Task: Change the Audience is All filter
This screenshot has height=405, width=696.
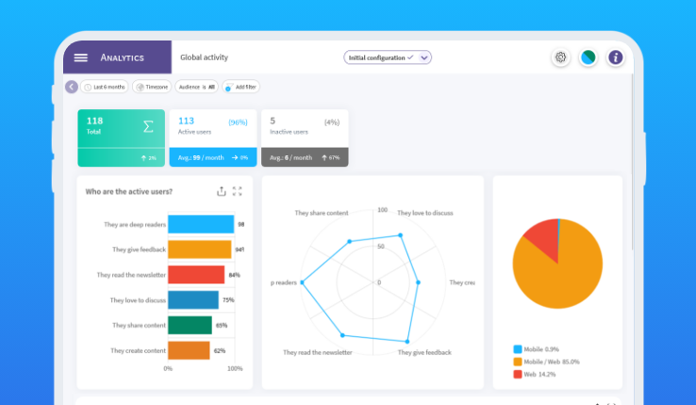Action: (x=197, y=87)
